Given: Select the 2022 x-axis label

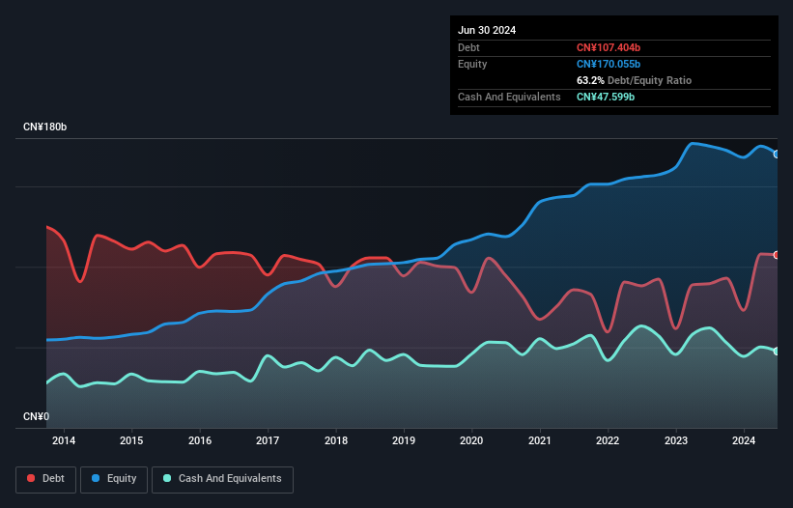Looking at the screenshot, I should 608,440.
